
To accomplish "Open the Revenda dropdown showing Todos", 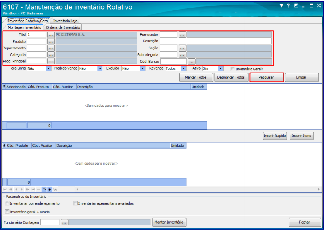I will click(x=183, y=68).
